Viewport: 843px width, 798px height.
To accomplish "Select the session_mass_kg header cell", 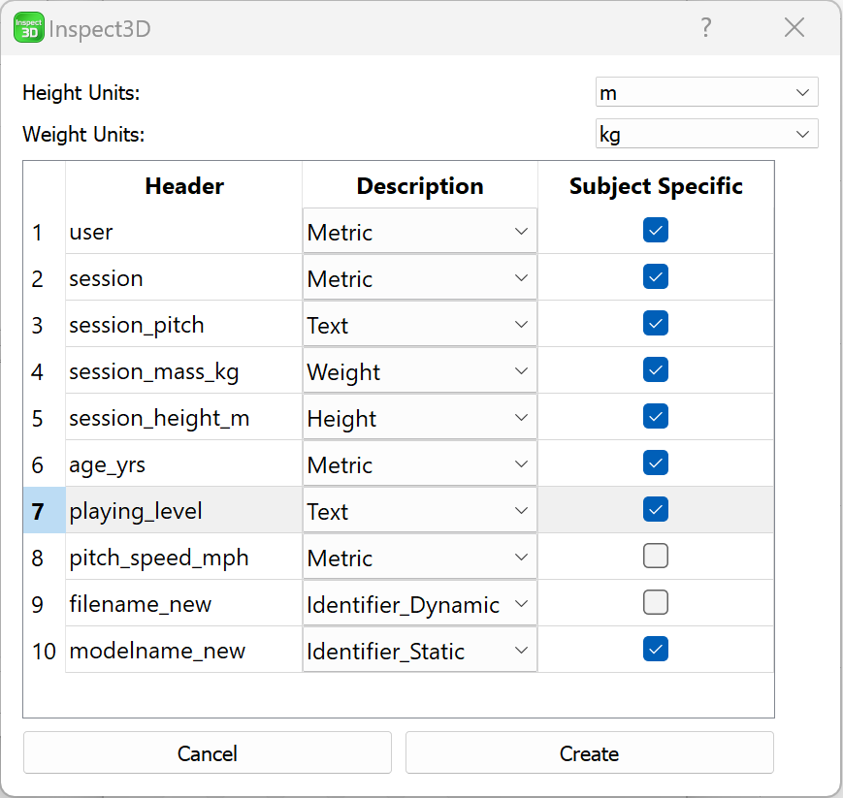I will tap(182, 371).
